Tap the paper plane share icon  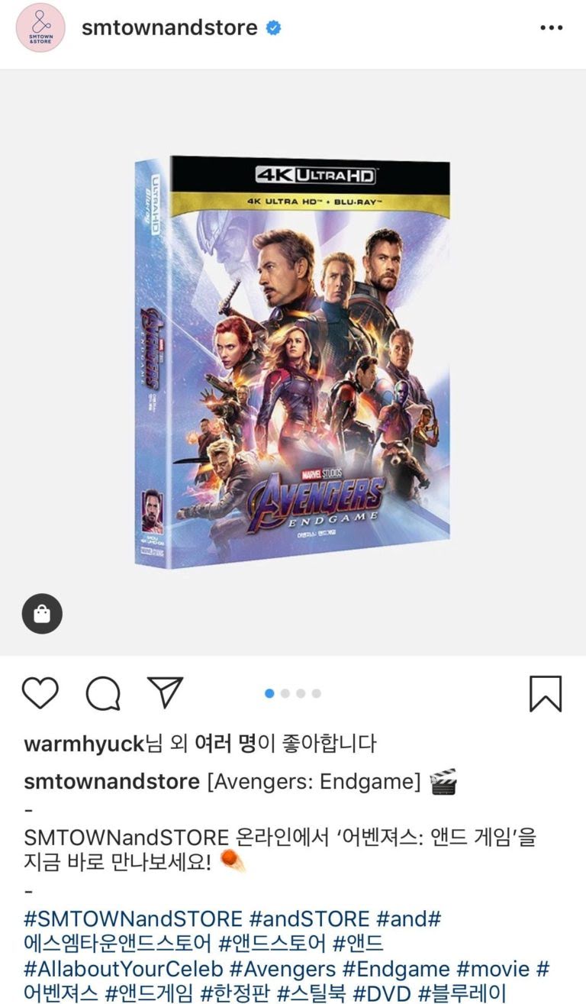166,692
